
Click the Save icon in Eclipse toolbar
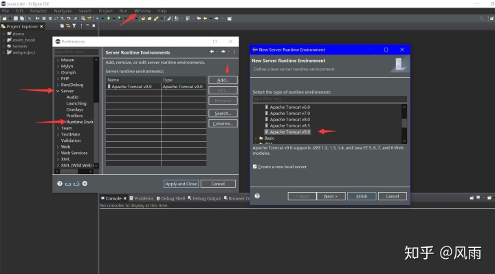(15, 19)
